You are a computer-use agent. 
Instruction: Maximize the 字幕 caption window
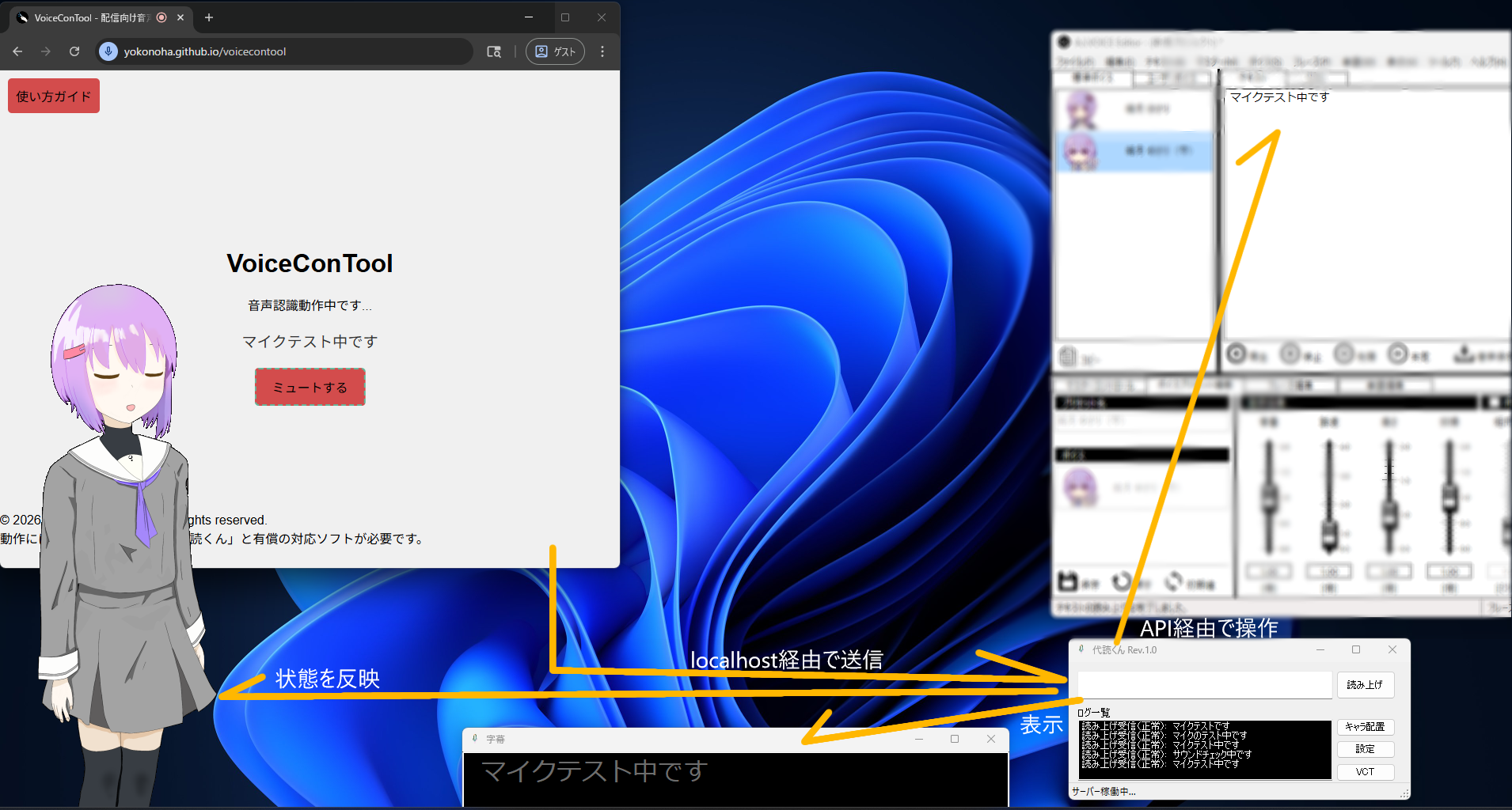click(955, 739)
